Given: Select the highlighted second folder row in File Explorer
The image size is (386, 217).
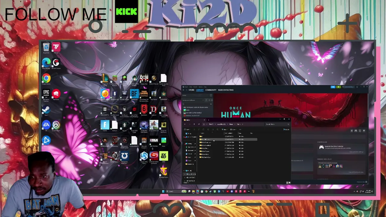Looking at the screenshot, I should click(228, 139).
